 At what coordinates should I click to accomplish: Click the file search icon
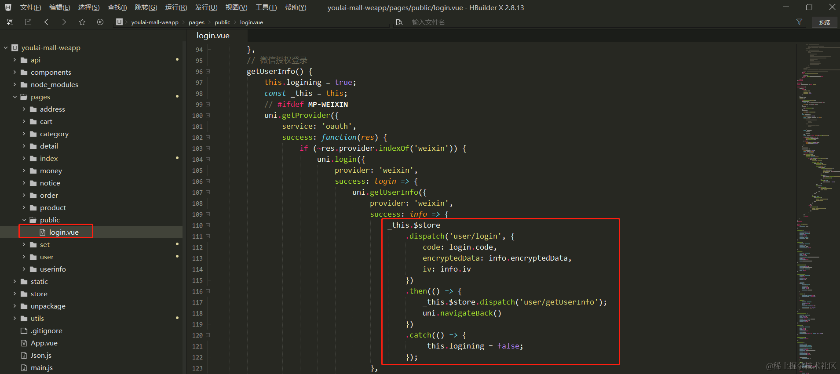399,22
